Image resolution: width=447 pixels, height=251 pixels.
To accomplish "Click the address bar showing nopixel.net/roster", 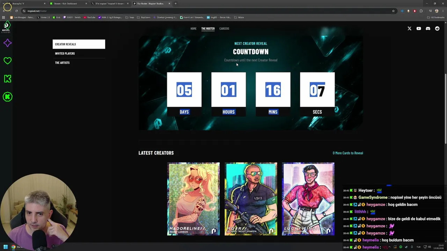I will click(206, 11).
